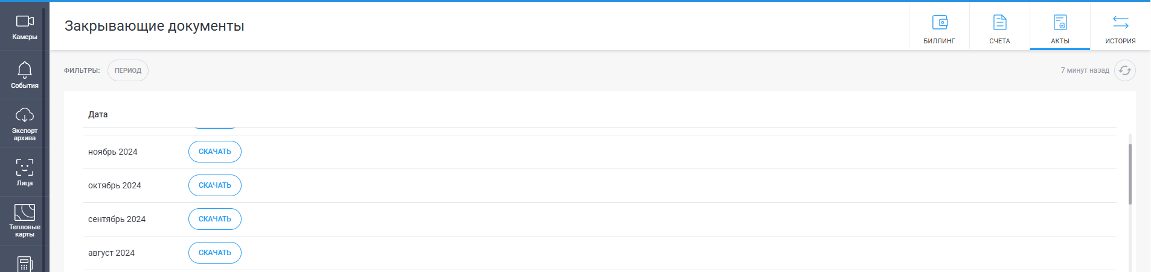Download the ноябрь 2024 act
This screenshot has width=1151, height=272.
click(x=215, y=152)
